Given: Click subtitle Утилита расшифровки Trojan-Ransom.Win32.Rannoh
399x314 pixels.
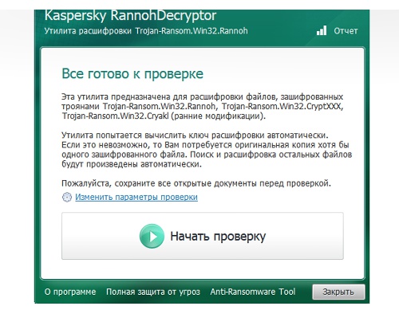Looking at the screenshot, I should tap(146, 31).
